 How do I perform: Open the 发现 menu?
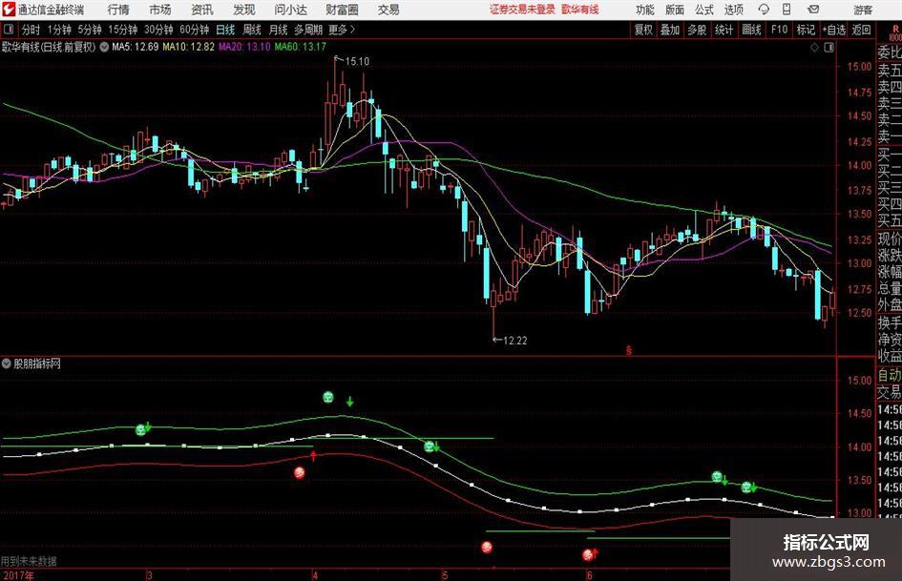[244, 10]
